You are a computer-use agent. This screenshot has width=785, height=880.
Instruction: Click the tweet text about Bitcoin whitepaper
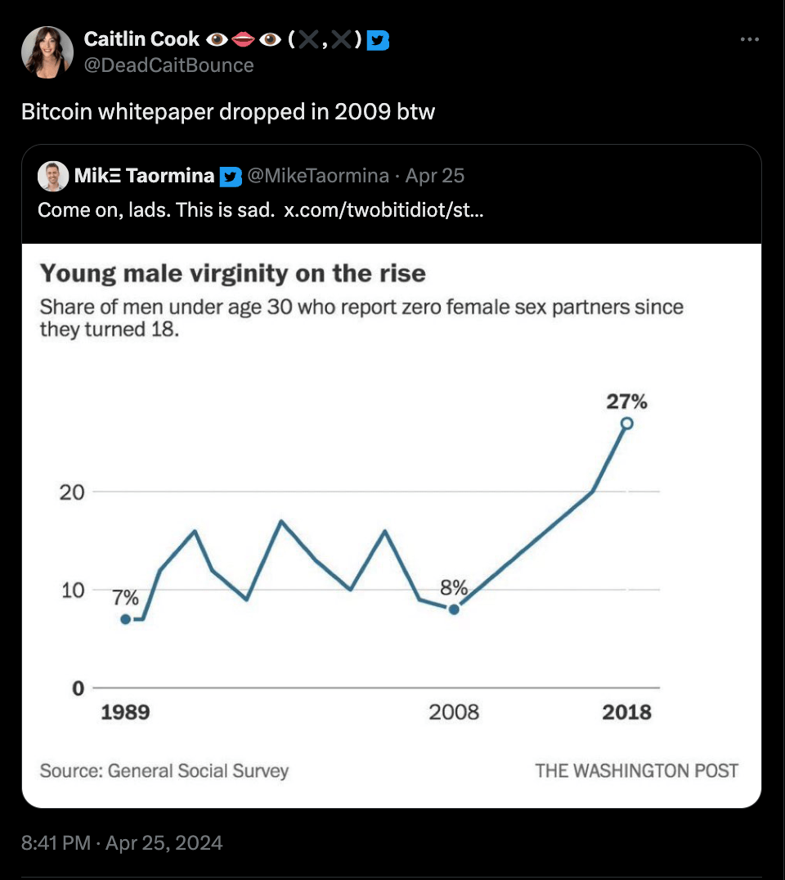(x=228, y=111)
